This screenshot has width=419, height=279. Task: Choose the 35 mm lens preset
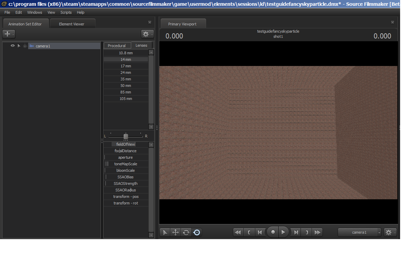126,79
